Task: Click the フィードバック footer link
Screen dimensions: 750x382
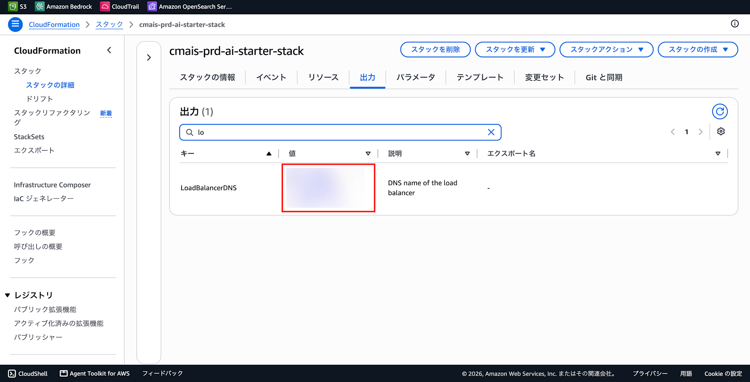Action: pos(162,373)
